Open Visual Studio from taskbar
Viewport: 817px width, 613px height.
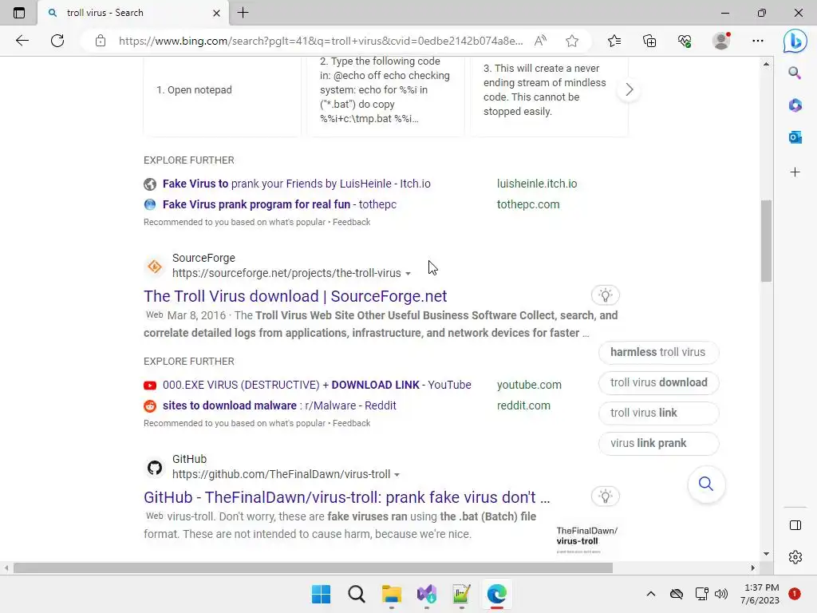[x=427, y=594]
